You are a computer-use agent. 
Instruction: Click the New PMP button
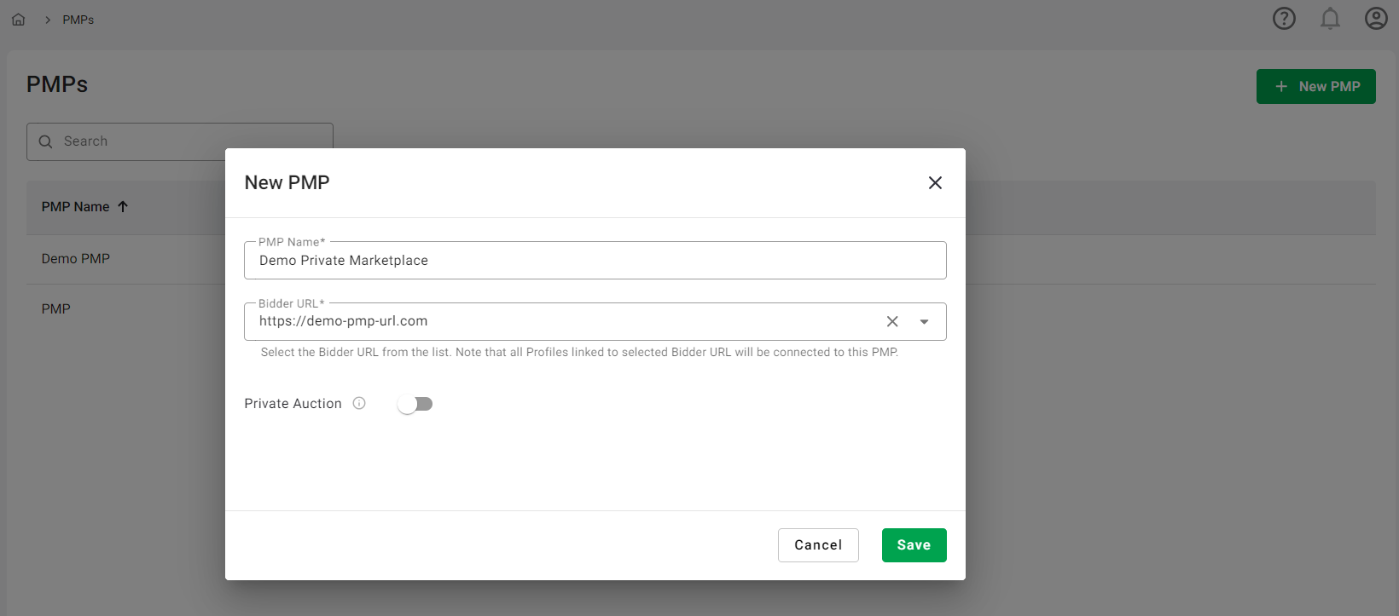1315,87
